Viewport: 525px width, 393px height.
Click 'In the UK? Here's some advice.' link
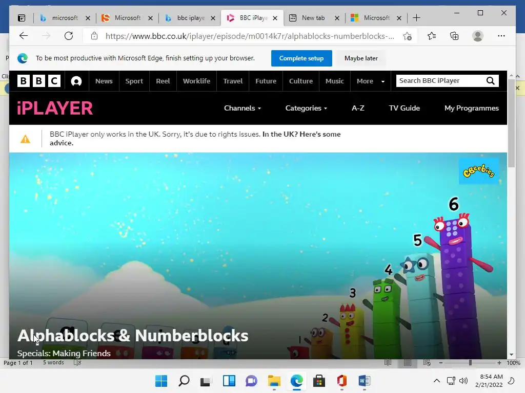coord(301,135)
